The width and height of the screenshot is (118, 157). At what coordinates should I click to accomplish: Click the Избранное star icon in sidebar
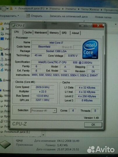click(1, 24)
